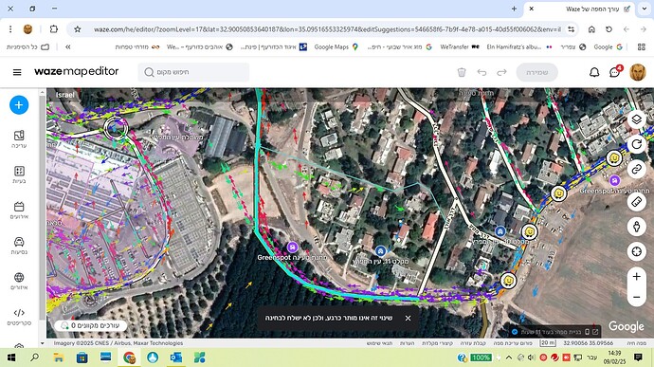This screenshot has height=367, width=654.
Task: Click the curved arrow next to the trash icon
Action: coord(481,72)
